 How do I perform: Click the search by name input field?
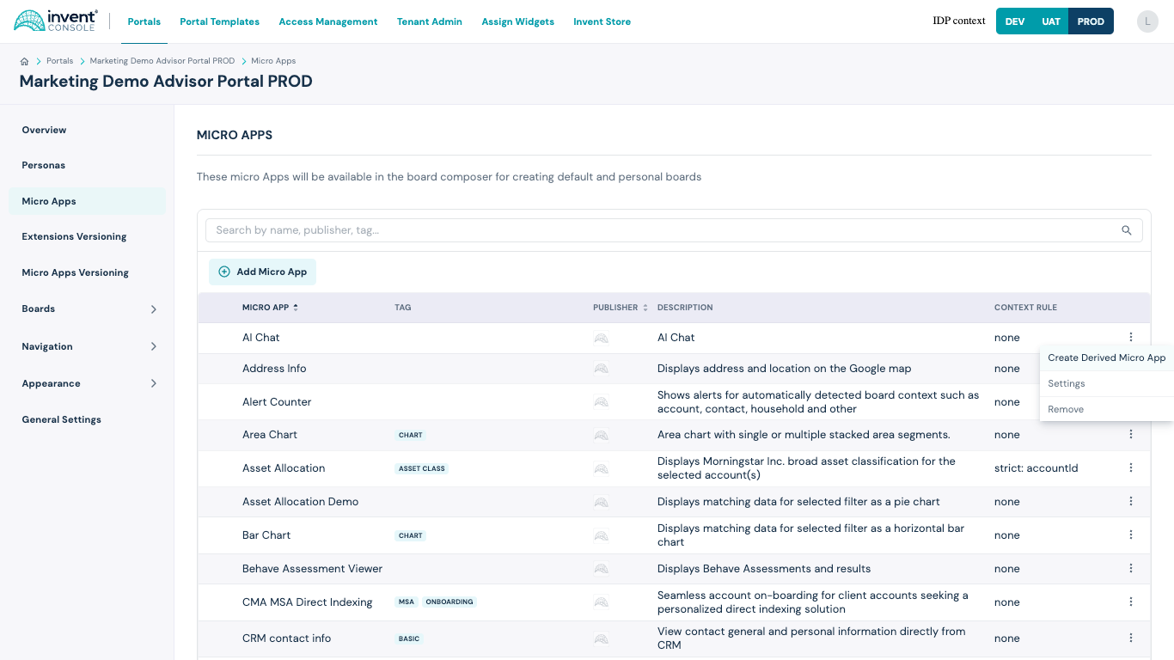tap(602, 230)
